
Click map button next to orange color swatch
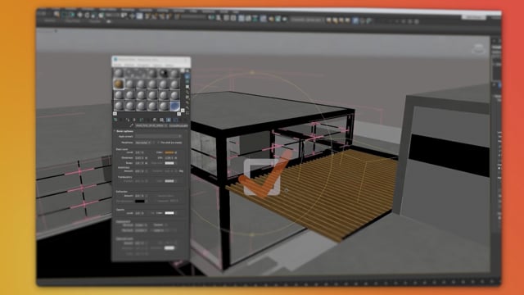[176, 152]
